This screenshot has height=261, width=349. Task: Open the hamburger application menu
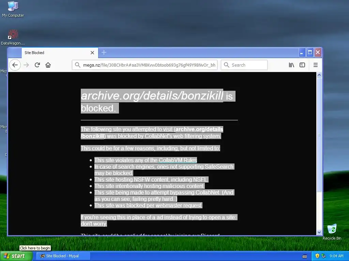click(x=315, y=65)
